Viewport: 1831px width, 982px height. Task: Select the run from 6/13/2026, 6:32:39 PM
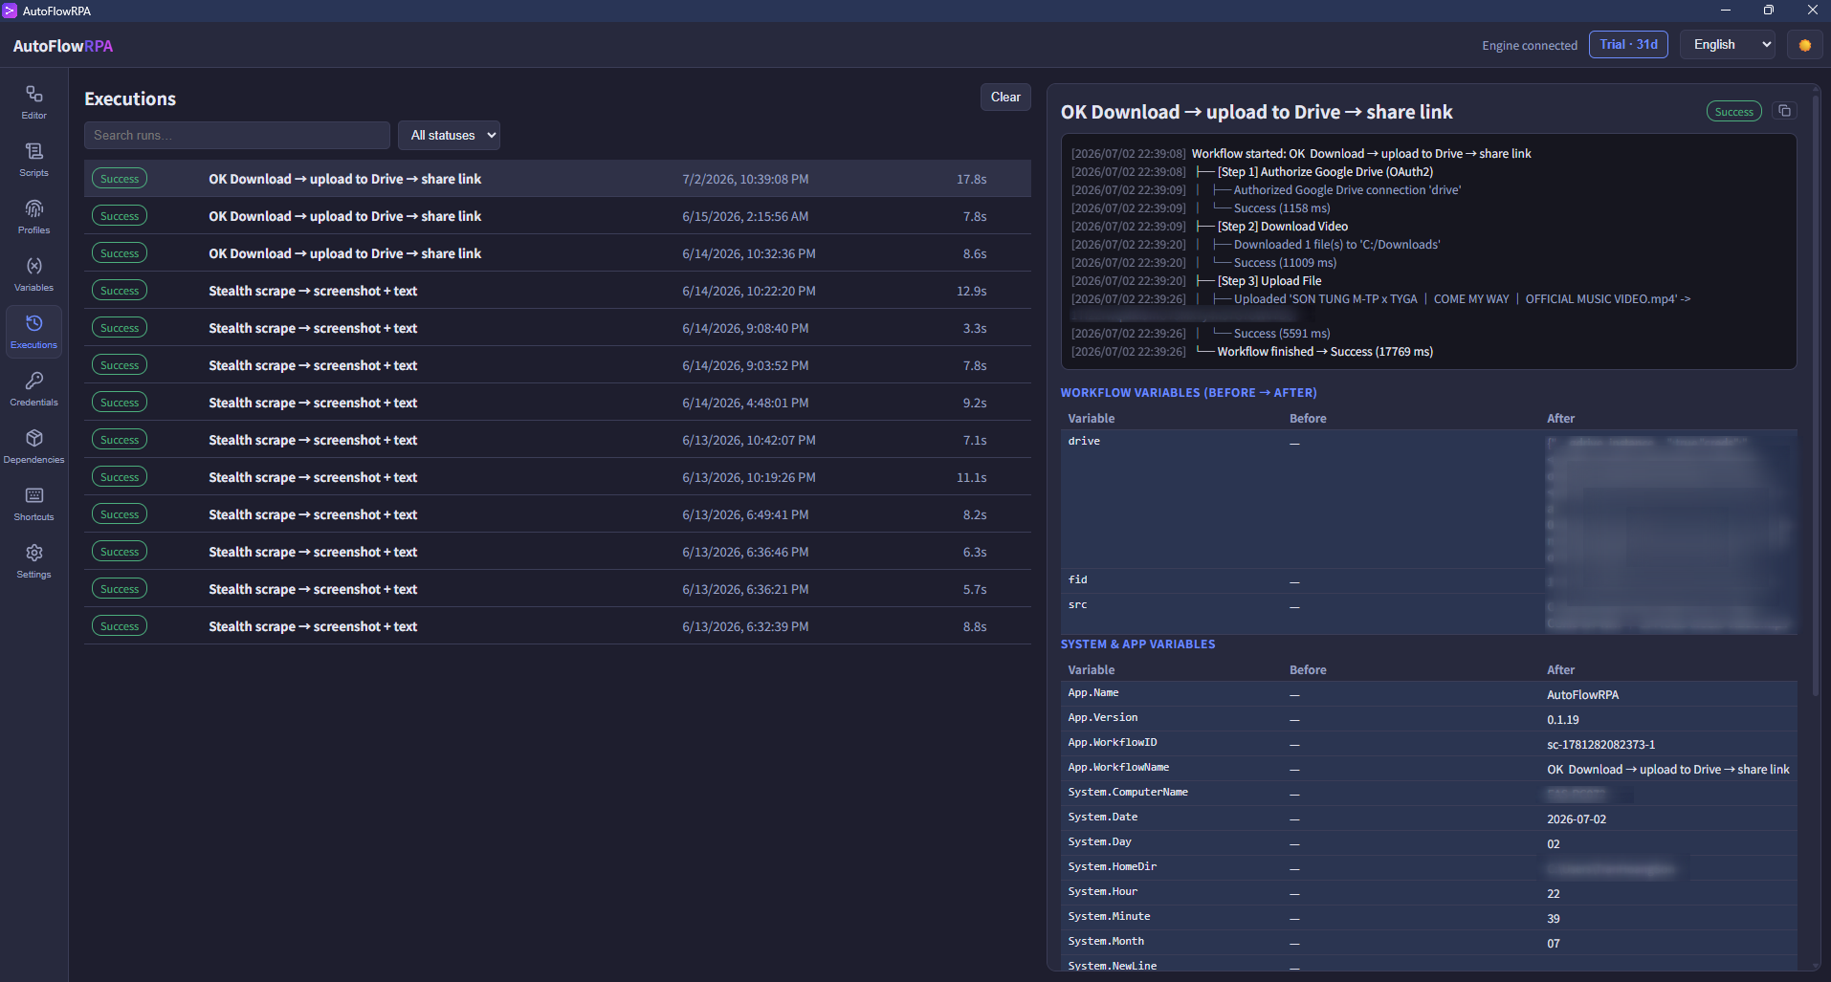(558, 626)
